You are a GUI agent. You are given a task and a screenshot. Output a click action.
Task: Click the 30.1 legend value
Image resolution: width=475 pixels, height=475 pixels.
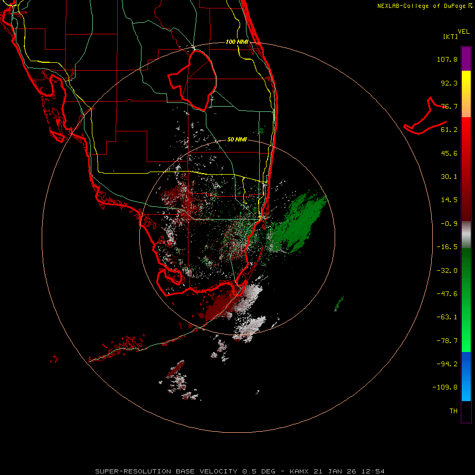(x=449, y=177)
